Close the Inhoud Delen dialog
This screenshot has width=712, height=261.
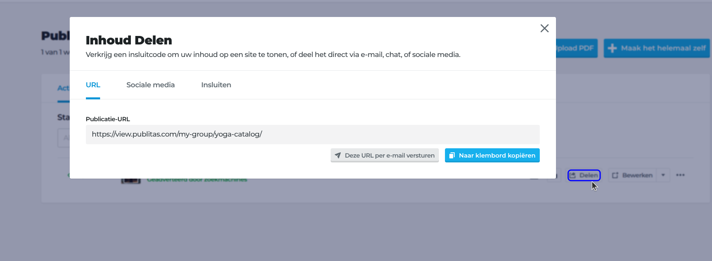coord(544,28)
